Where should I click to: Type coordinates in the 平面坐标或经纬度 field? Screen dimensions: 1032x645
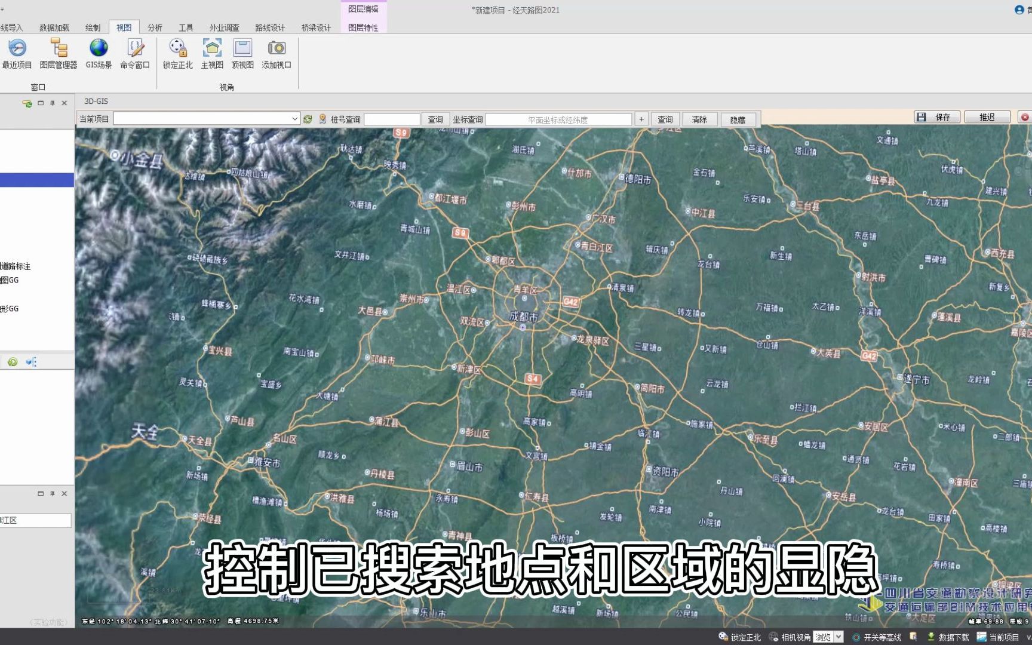coord(558,119)
